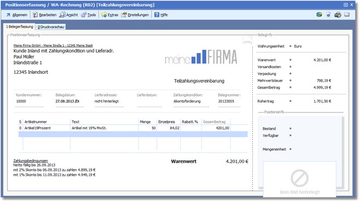Click the Extras toolbar icon
Screen dimensions: 360x202
104,15
